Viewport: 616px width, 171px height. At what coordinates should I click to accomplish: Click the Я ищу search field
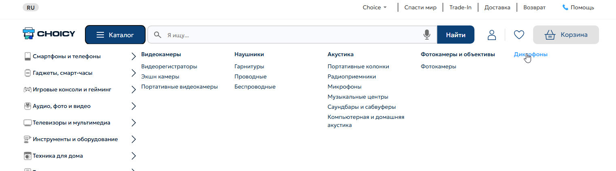click(291, 35)
